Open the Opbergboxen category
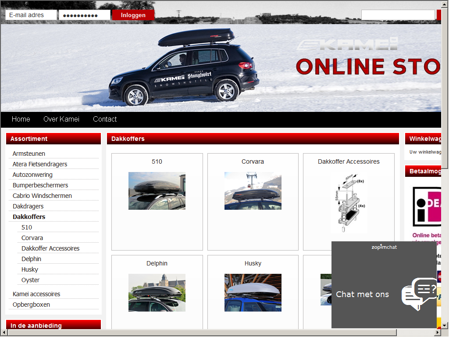The image size is (449, 337). (31, 305)
